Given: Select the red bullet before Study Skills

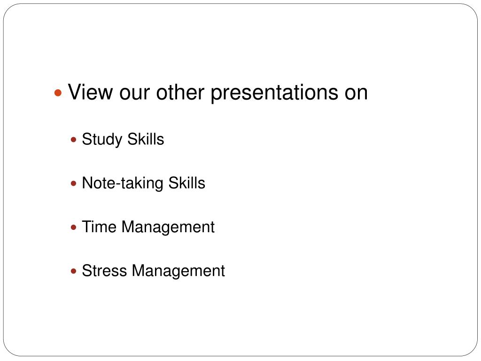Looking at the screenshot, I should click(73, 140).
